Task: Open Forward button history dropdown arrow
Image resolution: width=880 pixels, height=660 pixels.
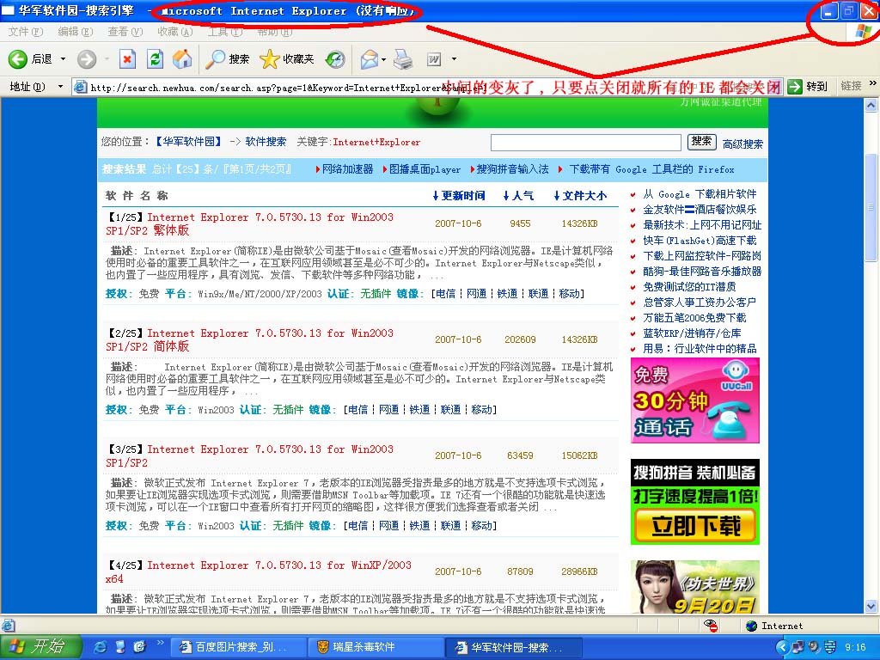Action: (x=106, y=59)
